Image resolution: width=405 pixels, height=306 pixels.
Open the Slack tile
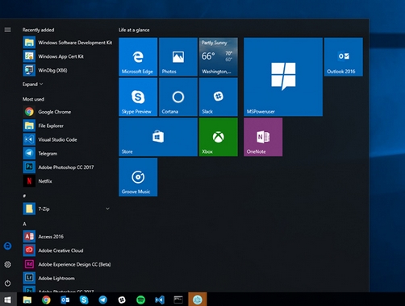(219, 97)
